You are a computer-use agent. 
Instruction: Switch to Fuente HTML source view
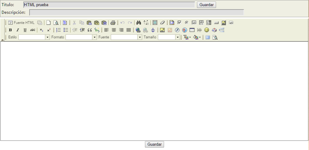[21, 23]
